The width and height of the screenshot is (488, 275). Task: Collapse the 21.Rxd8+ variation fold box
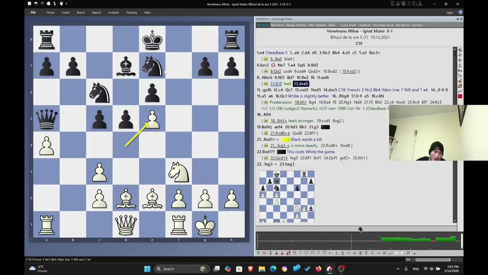[266, 133]
